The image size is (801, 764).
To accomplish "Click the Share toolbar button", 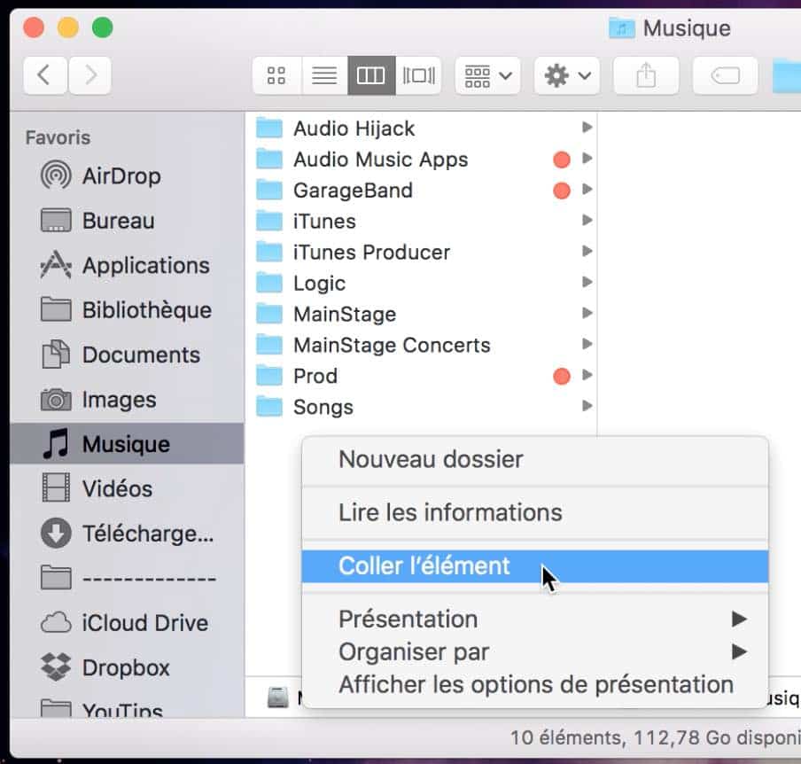I will pyautogui.click(x=646, y=75).
